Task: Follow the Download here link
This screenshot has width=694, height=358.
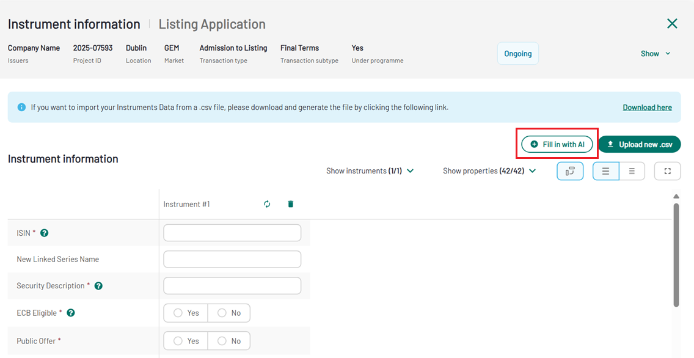Action: [x=647, y=108]
